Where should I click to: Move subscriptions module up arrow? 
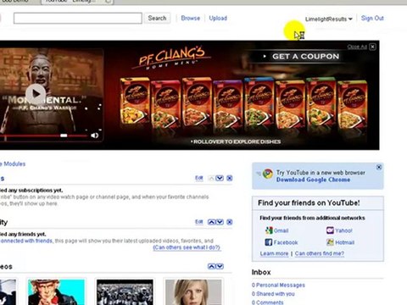pos(211,178)
